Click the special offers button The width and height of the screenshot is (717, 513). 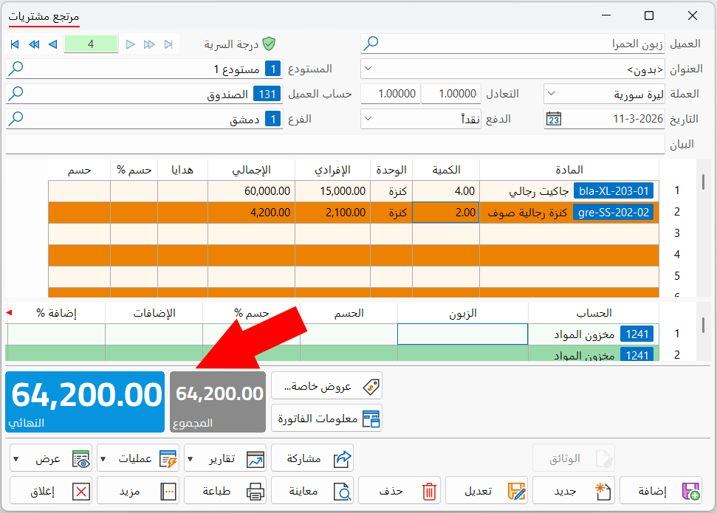[x=327, y=386]
